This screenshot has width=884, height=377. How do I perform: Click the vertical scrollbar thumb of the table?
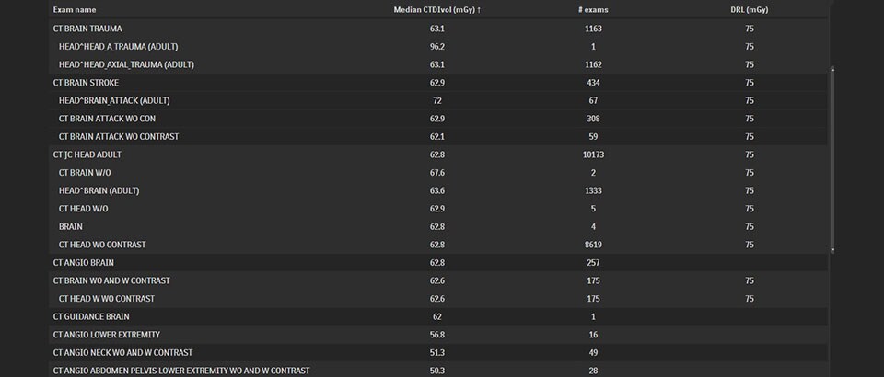832,160
